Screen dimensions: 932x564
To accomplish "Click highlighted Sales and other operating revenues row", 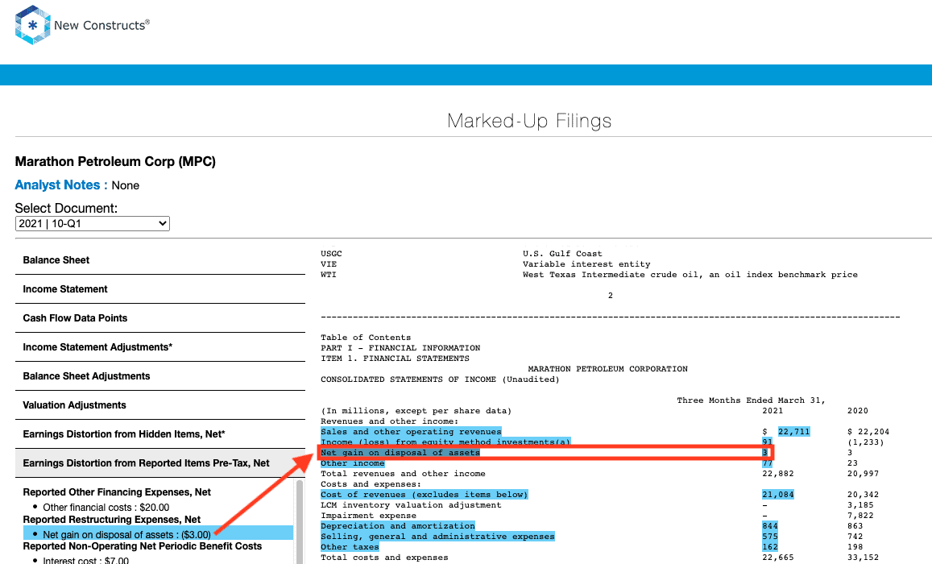I will (412, 432).
